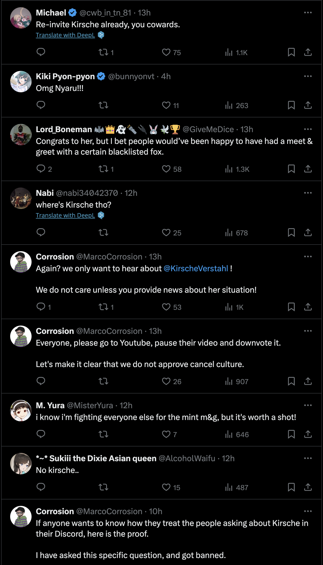Open more options on Nabi's tweet
This screenshot has height=565, width=323.
click(x=308, y=193)
